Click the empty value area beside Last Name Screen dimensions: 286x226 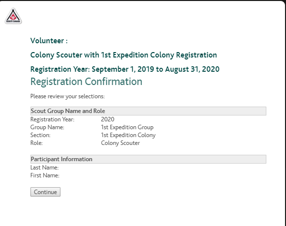pyautogui.click(x=183, y=168)
